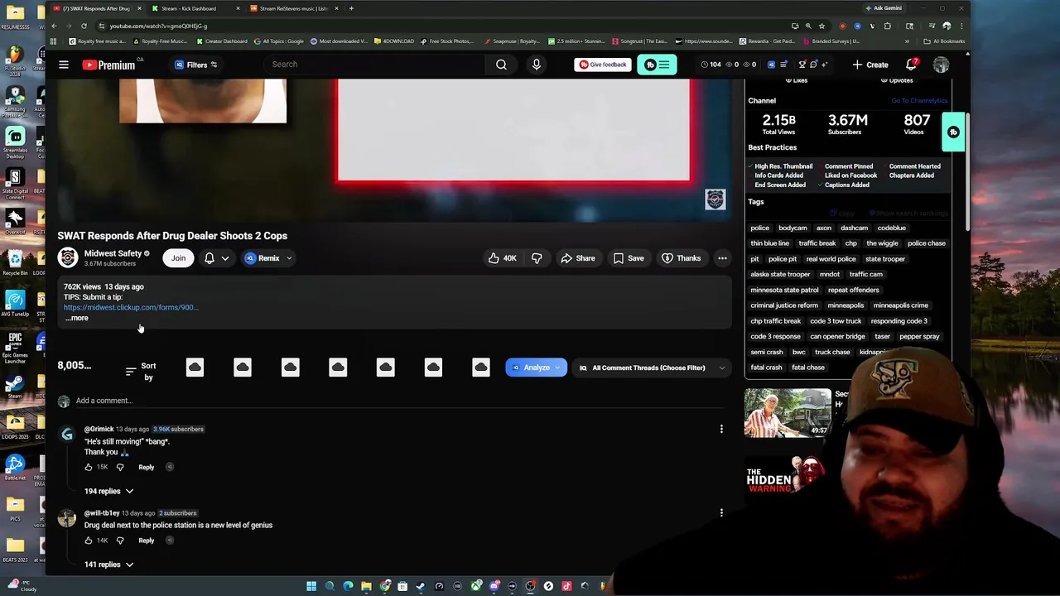Show more bookmarks with the chevron
Screen dimensions: 1060x596
tap(907, 41)
